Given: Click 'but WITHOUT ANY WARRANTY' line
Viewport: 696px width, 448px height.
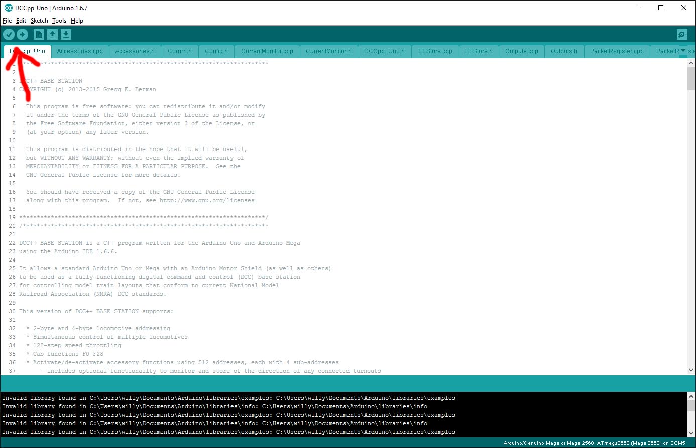Looking at the screenshot, I should (135, 158).
